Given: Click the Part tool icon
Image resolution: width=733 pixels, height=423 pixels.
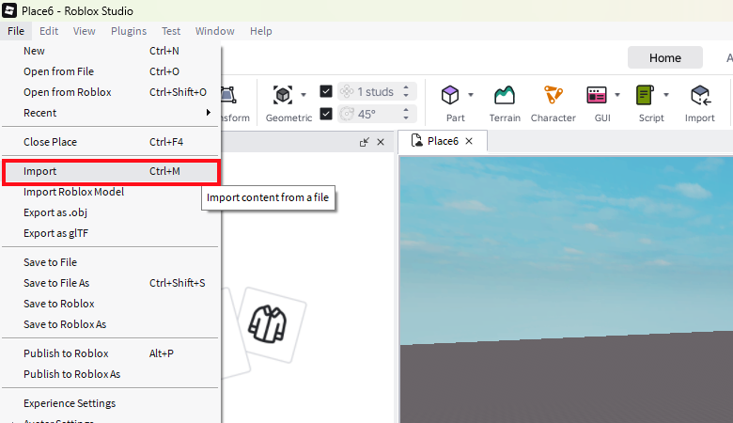Looking at the screenshot, I should (450, 95).
